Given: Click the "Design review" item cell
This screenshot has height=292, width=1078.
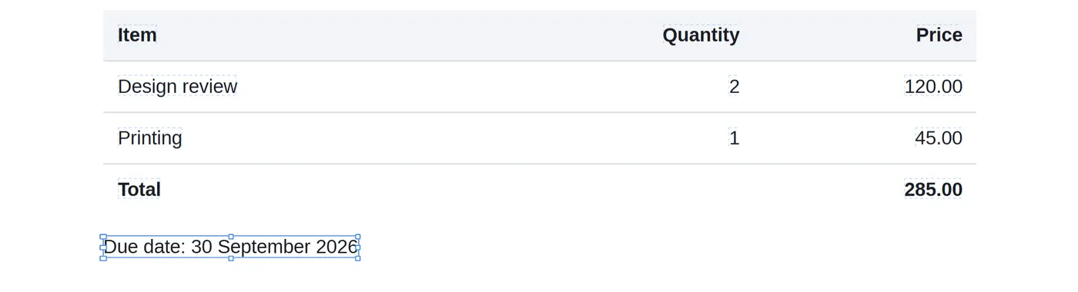Looking at the screenshot, I should 178,86.
